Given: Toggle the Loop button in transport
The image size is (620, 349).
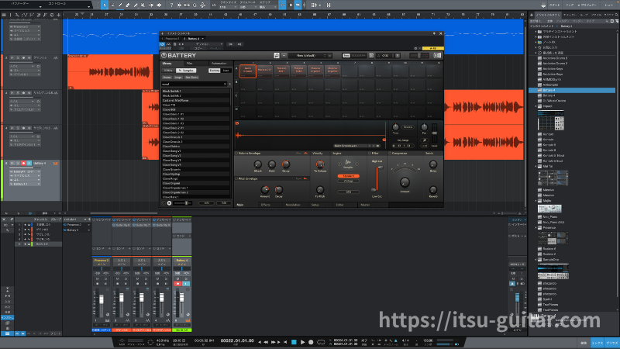Looking at the screenshot, I should click(x=321, y=342).
